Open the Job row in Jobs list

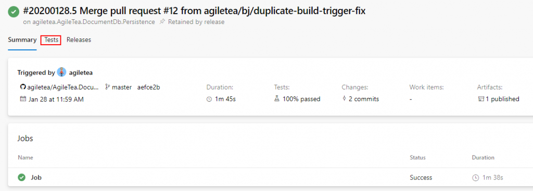point(270,177)
